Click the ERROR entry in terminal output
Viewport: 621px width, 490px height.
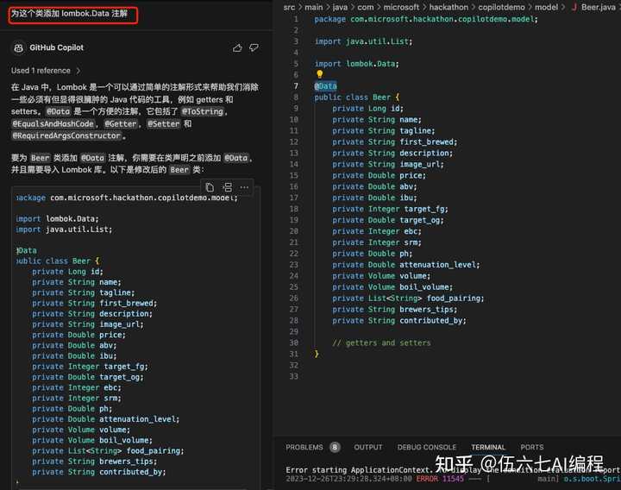click(427, 479)
